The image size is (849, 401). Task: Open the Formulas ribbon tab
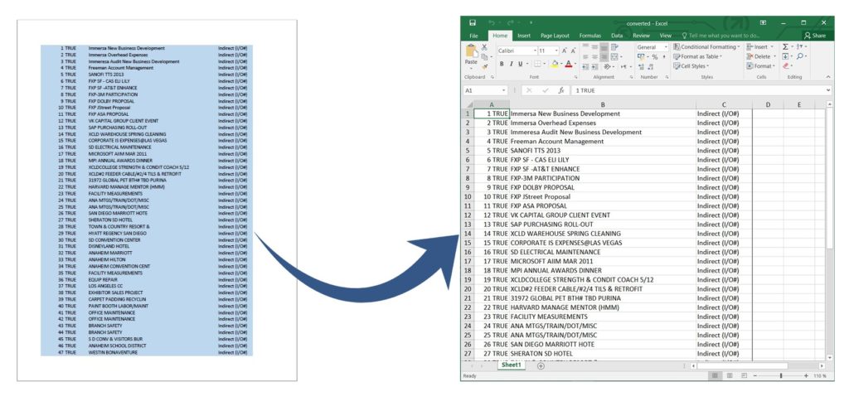[x=589, y=36]
